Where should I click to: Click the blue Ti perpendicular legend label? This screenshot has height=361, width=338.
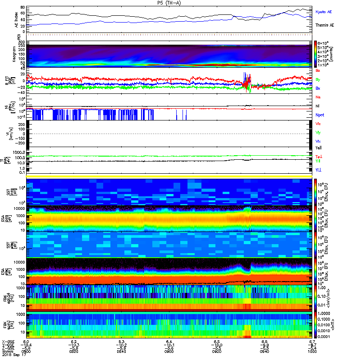[318, 170]
